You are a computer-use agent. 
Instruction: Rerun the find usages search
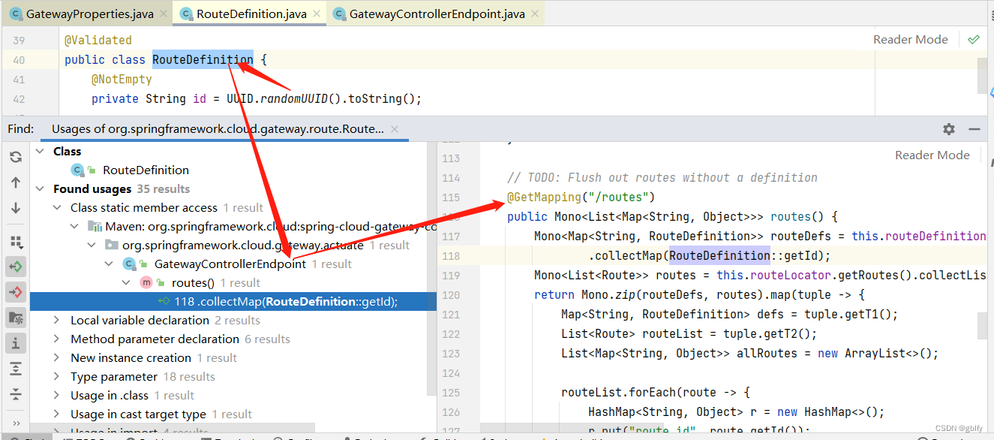point(15,157)
